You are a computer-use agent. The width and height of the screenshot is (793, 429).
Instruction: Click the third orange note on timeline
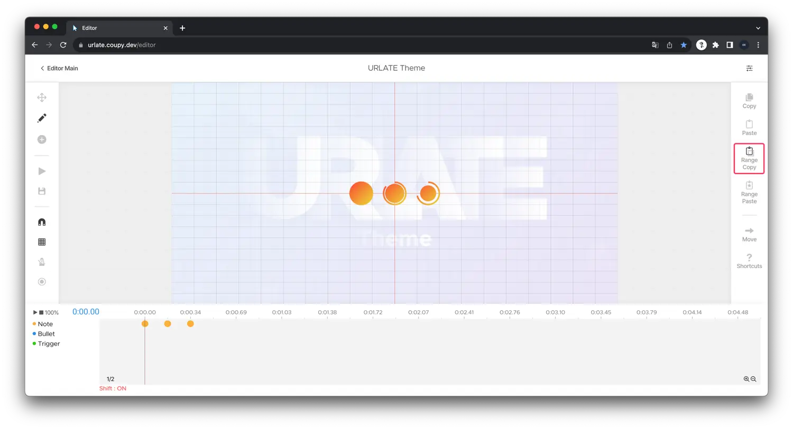190,324
